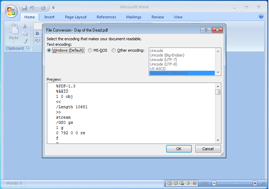Click the Bold button in ribbon
269x189 pixels.
(x=38, y=34)
